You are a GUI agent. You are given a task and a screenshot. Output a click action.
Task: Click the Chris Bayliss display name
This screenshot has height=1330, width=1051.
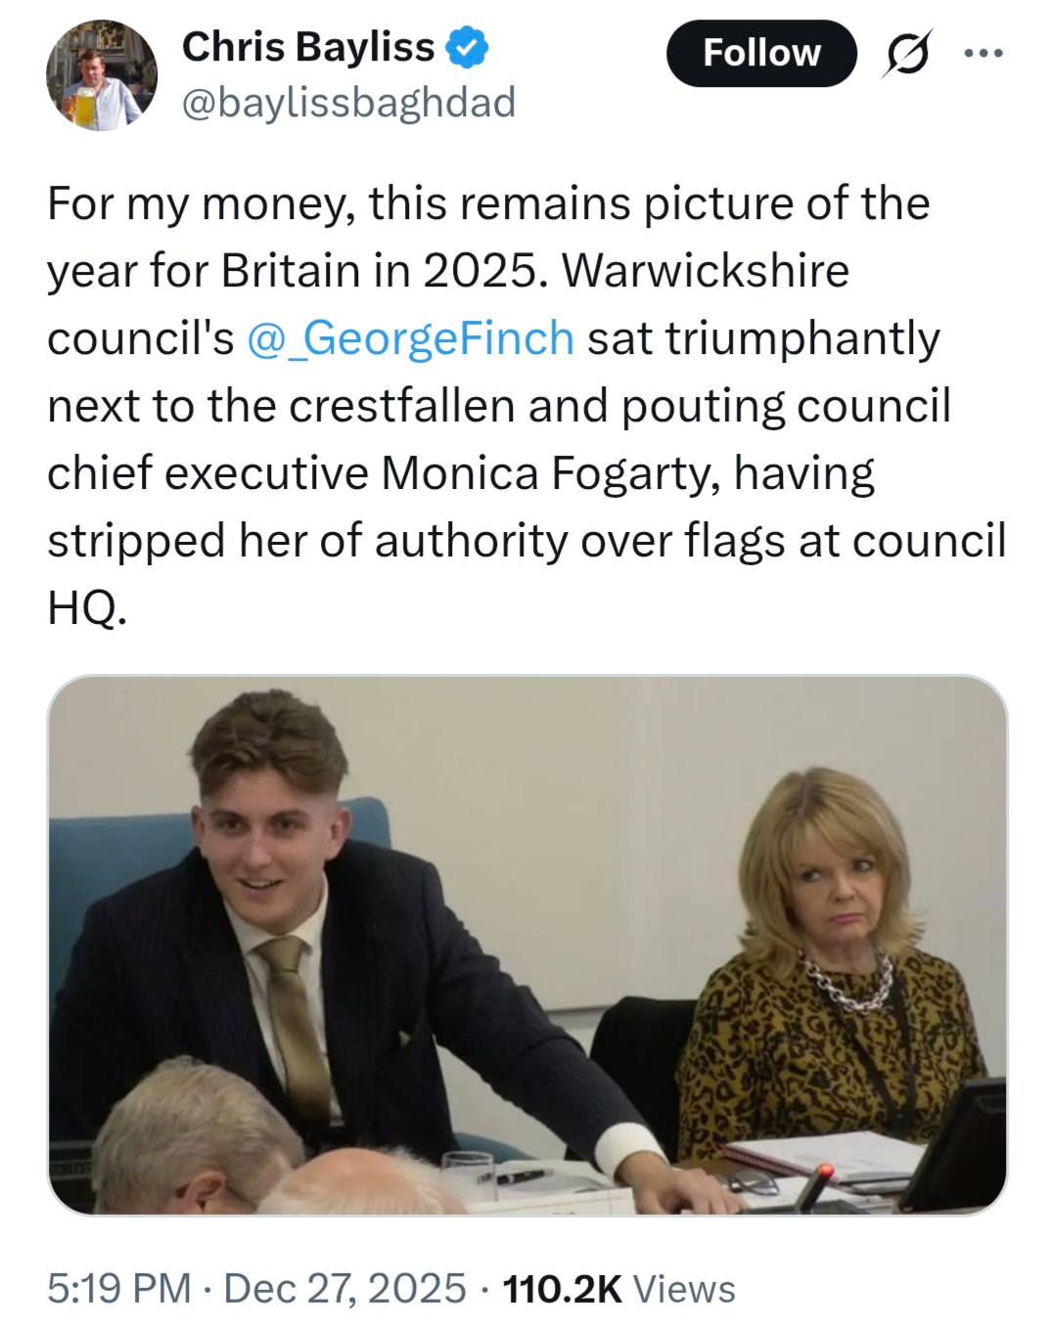click(x=307, y=47)
